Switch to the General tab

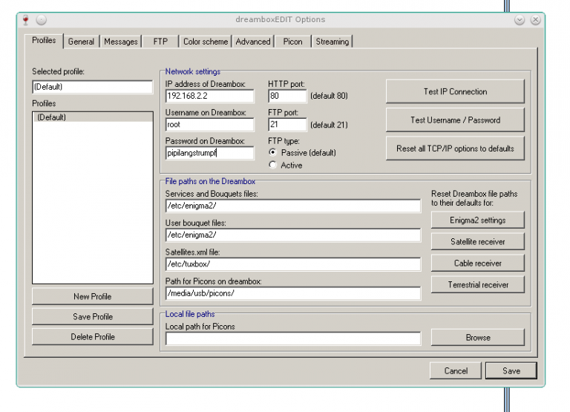tap(81, 42)
